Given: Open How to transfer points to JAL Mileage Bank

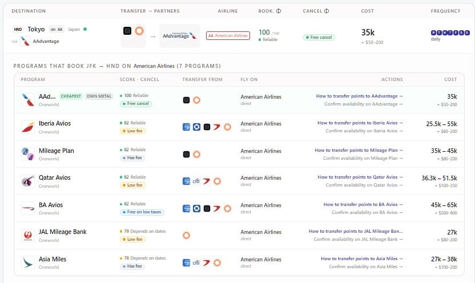Looking at the screenshot, I should (356, 231).
